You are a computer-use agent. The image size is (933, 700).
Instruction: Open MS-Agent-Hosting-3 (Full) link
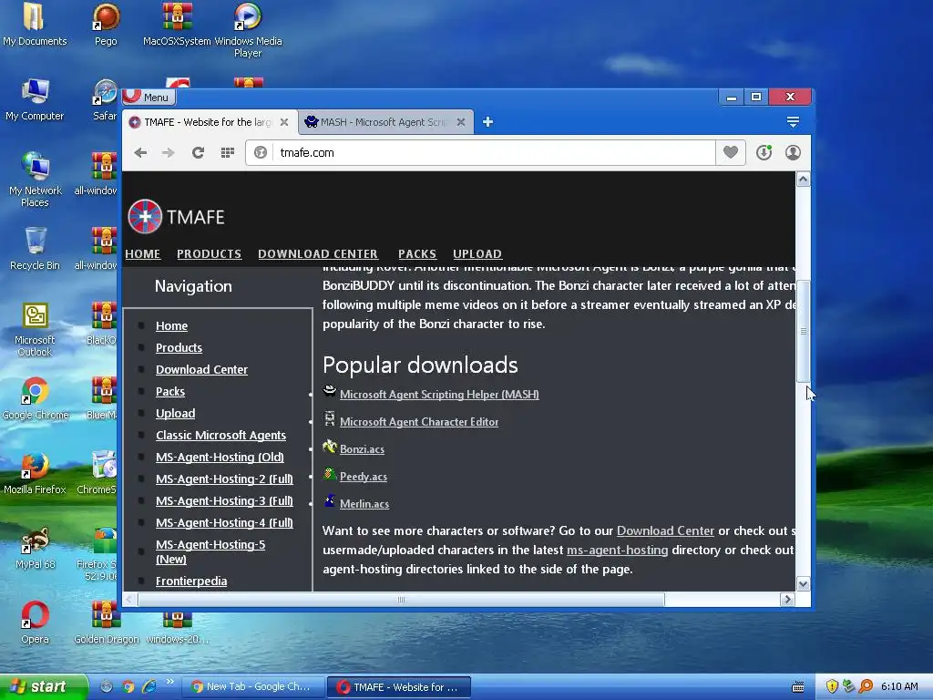point(224,501)
